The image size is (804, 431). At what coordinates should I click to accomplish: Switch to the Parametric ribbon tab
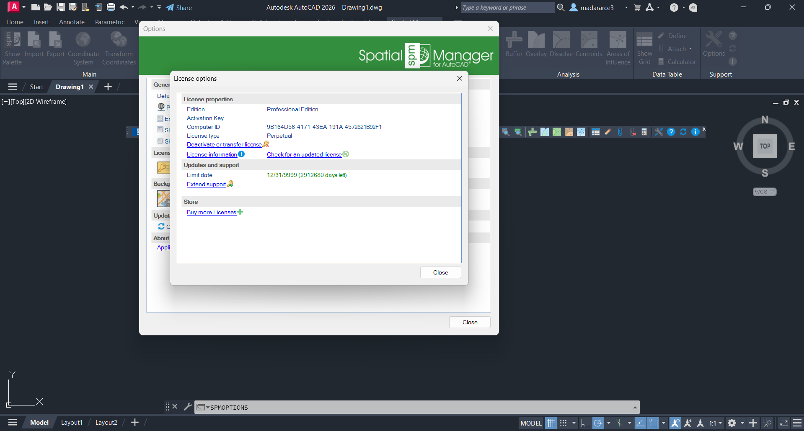pyautogui.click(x=110, y=22)
